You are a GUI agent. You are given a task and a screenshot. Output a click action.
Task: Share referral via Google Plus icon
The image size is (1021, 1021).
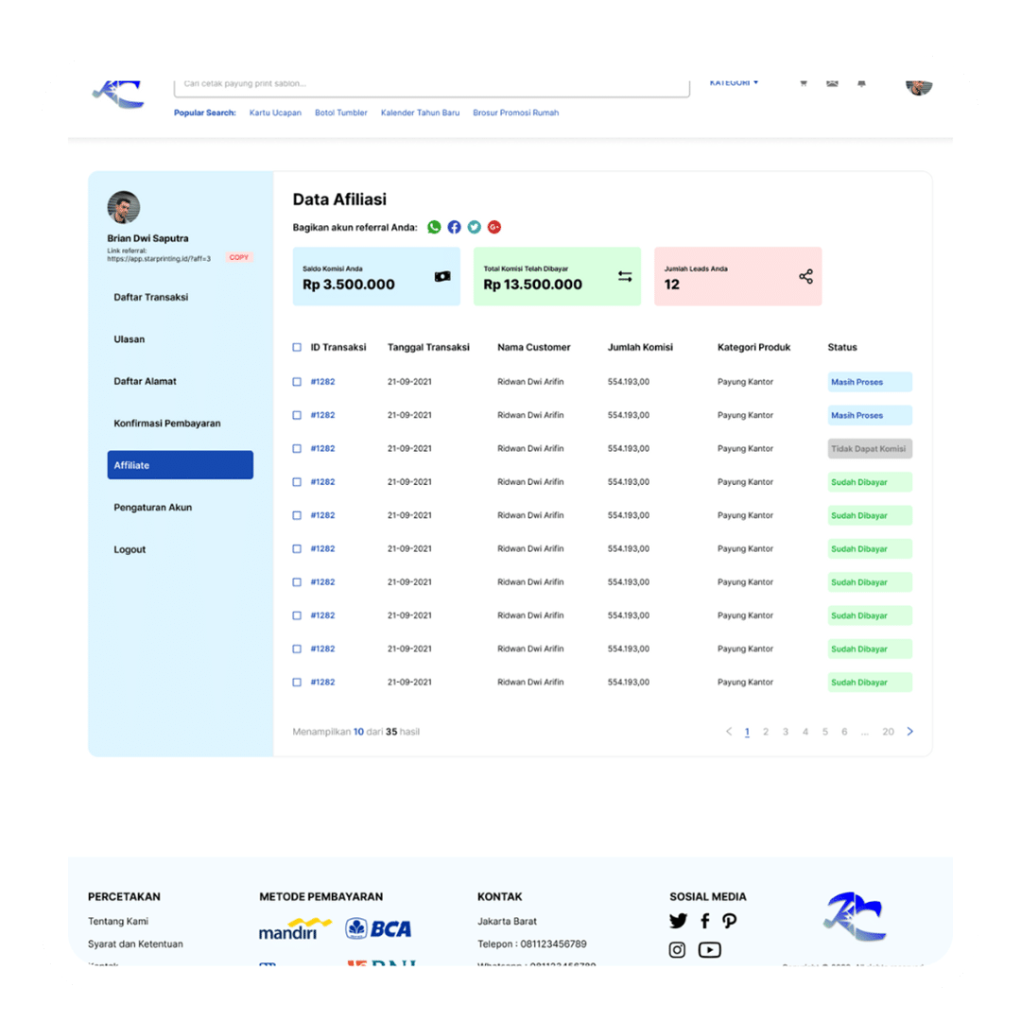click(x=494, y=227)
